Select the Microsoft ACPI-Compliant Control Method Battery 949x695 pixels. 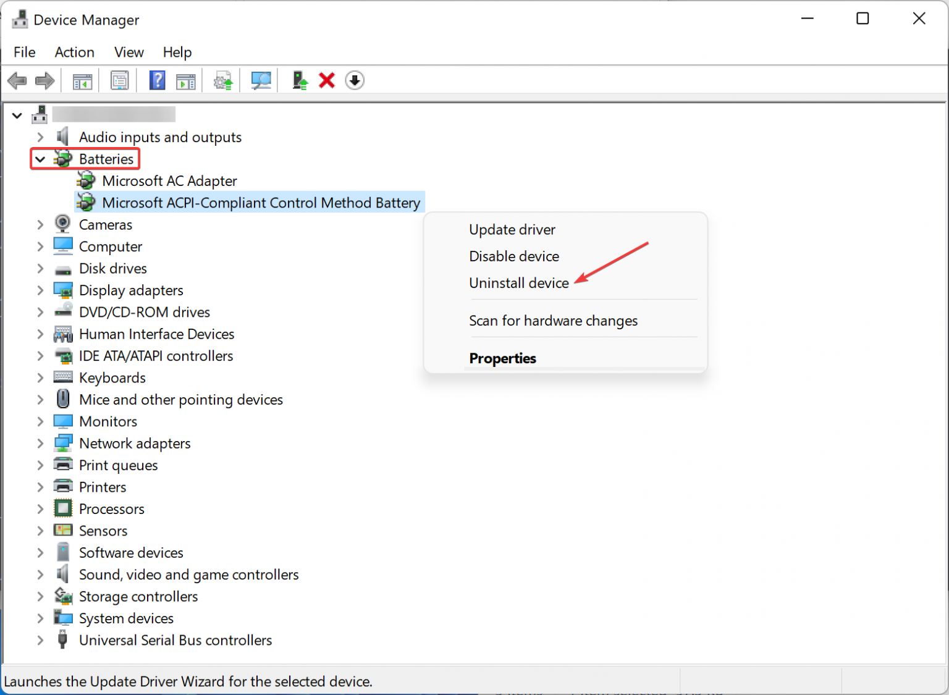point(261,202)
